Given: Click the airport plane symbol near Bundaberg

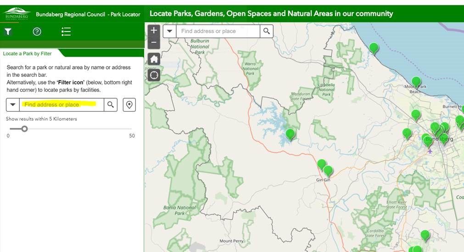Looking at the screenshot, I should point(430,151).
